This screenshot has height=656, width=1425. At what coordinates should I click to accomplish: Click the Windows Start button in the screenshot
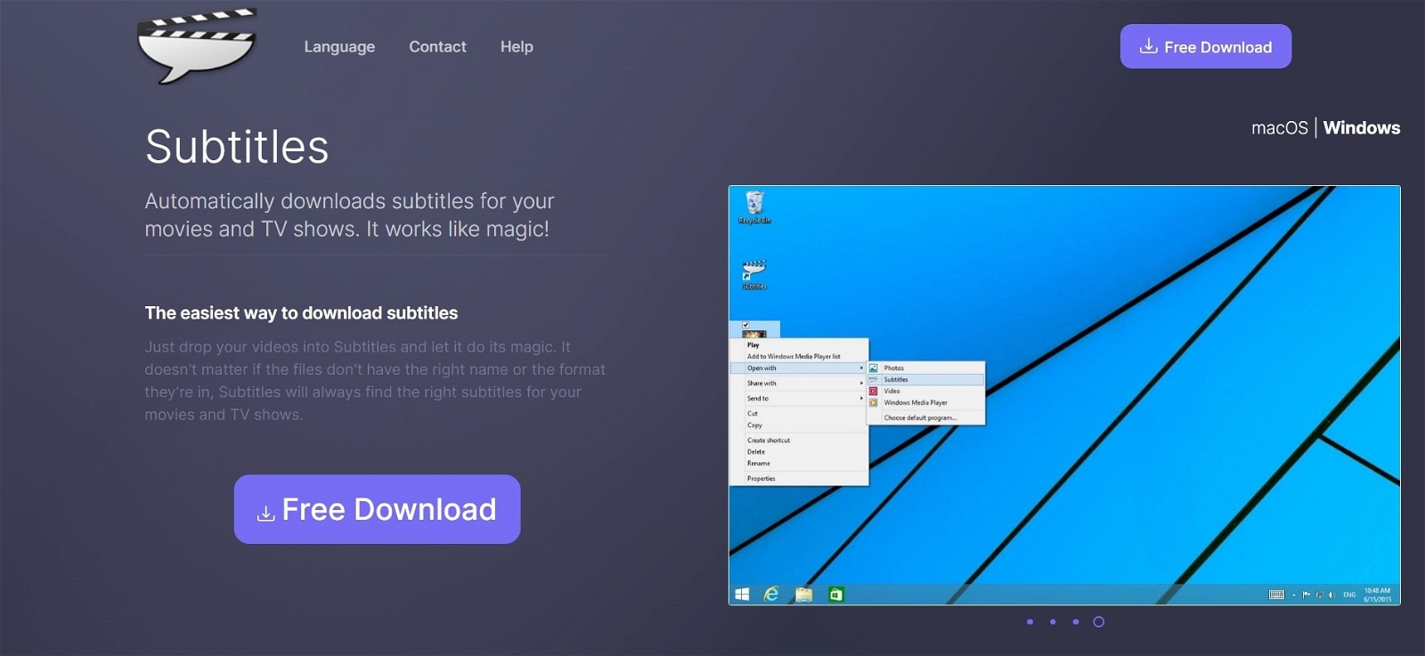pos(742,595)
